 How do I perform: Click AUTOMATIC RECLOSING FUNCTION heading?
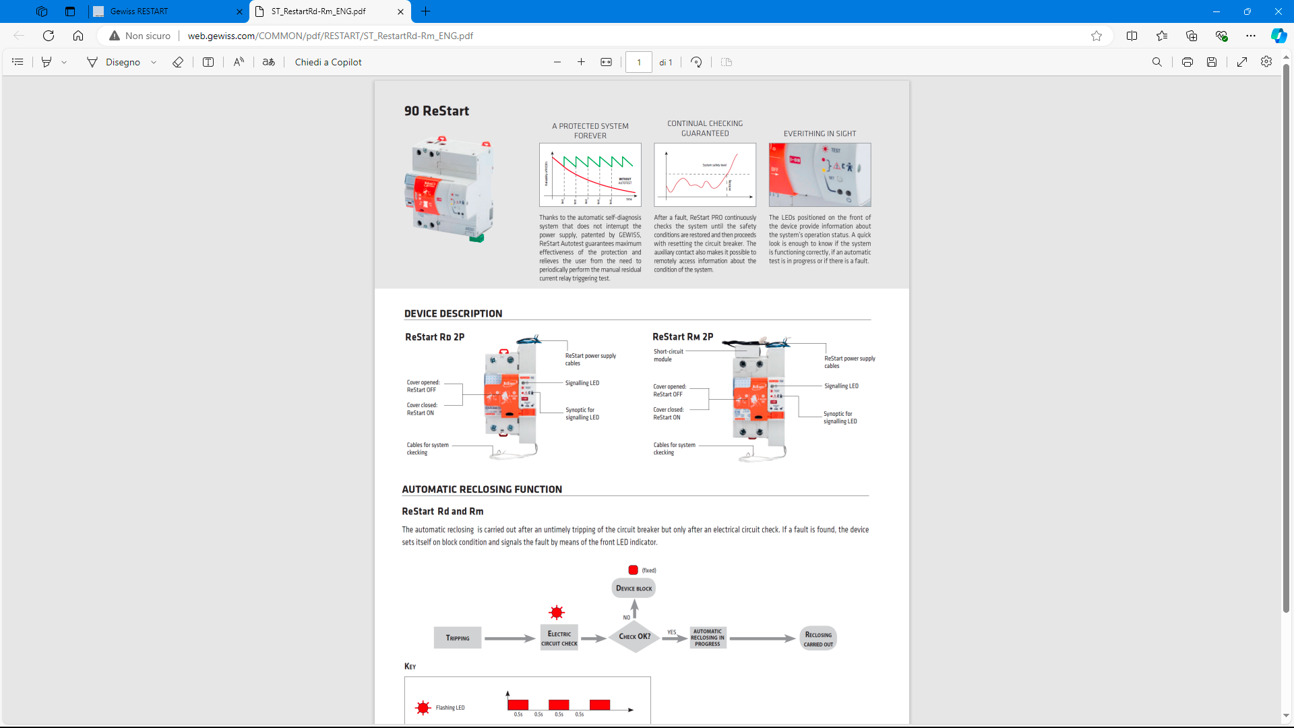(x=482, y=489)
